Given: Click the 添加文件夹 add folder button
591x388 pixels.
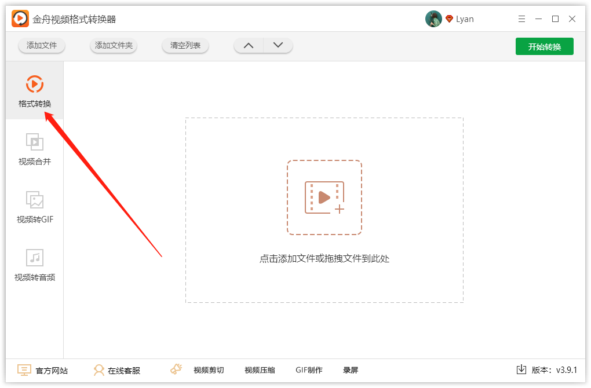Looking at the screenshot, I should tap(113, 45).
